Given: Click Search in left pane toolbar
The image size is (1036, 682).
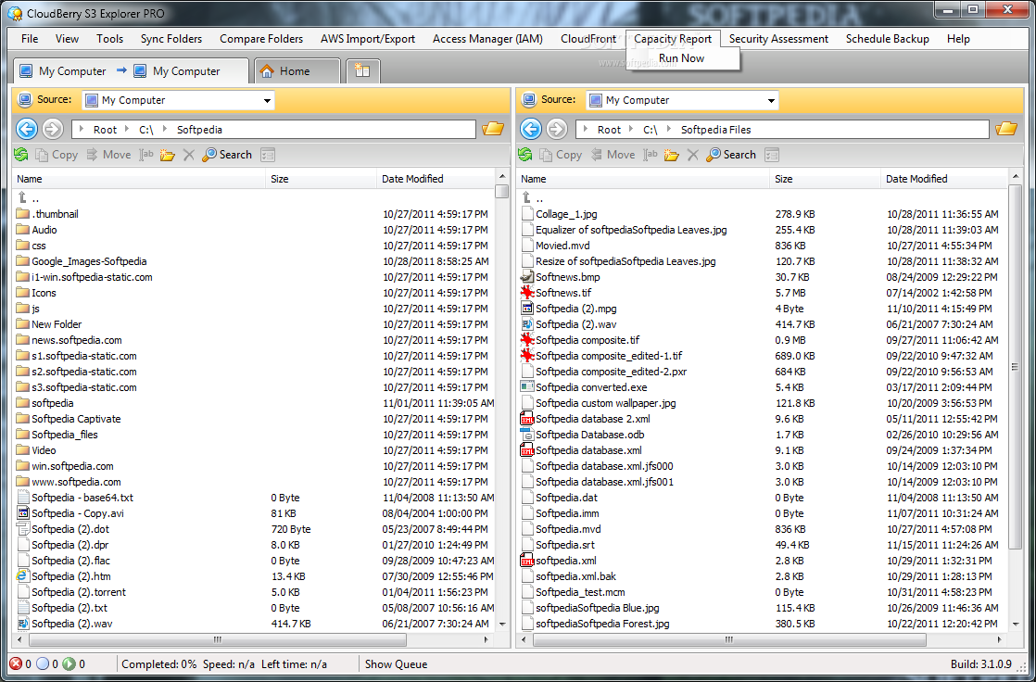Looking at the screenshot, I should [x=227, y=155].
